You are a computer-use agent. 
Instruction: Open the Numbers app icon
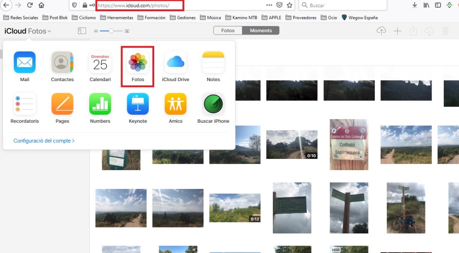tap(100, 104)
